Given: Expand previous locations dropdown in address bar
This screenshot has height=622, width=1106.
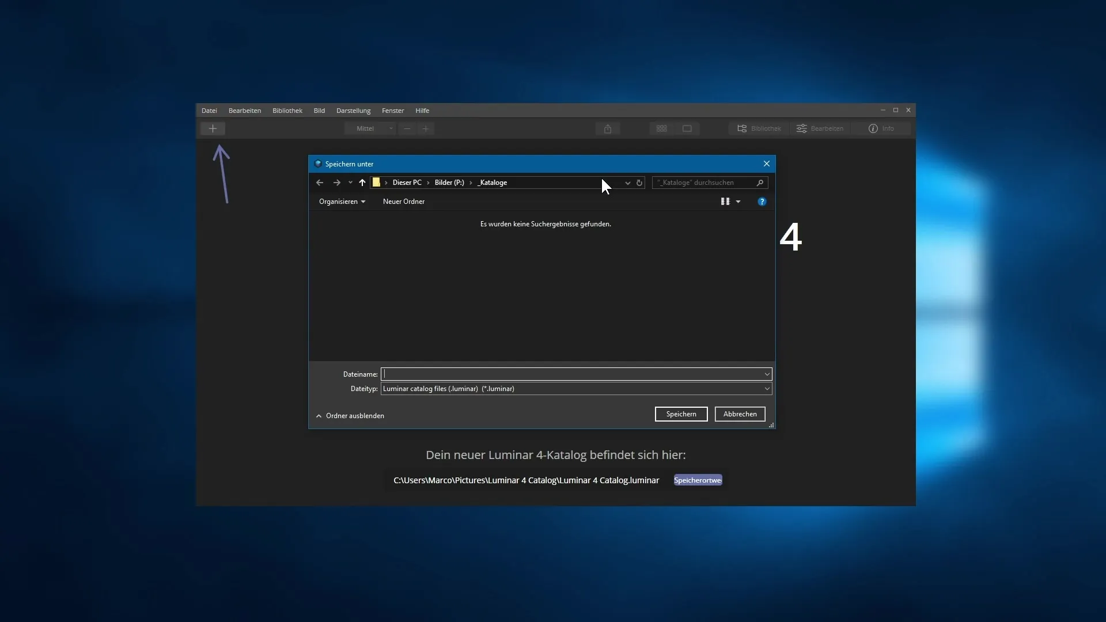Looking at the screenshot, I should point(628,183).
